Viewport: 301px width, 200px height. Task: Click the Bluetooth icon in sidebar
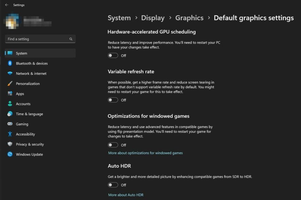pyautogui.click(x=10, y=63)
